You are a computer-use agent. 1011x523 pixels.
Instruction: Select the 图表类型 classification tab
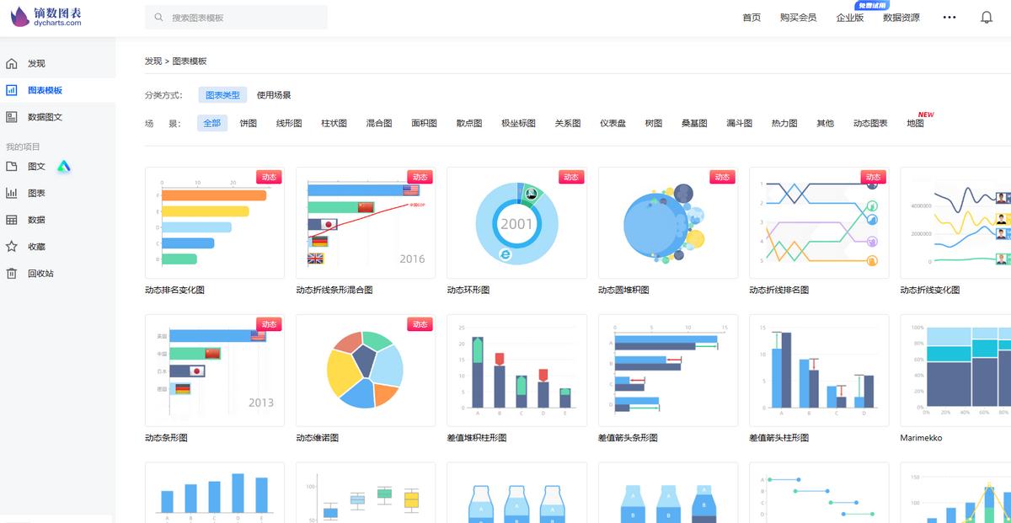[x=223, y=95]
